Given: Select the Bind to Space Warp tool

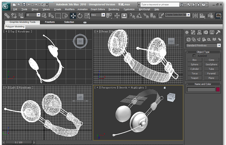Looking at the screenshot, I should point(21,15).
